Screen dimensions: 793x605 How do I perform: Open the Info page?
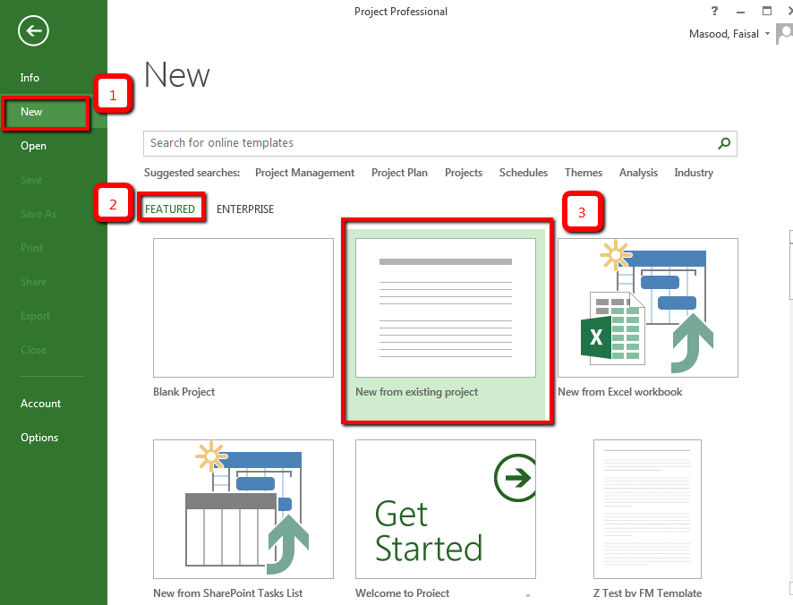30,77
